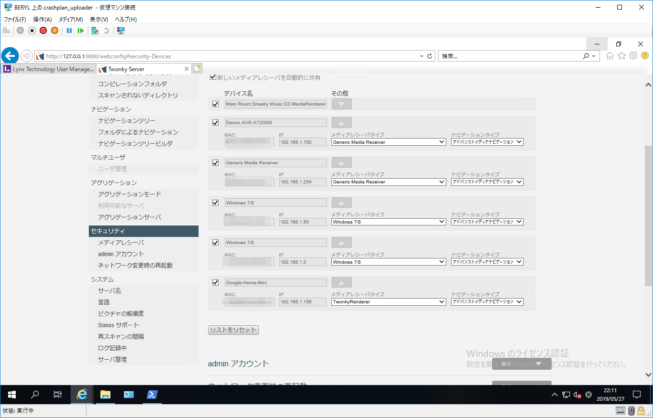The height and width of the screenshot is (418, 653).
Task: Click the search magnifier icon in IE
Action: (586, 56)
